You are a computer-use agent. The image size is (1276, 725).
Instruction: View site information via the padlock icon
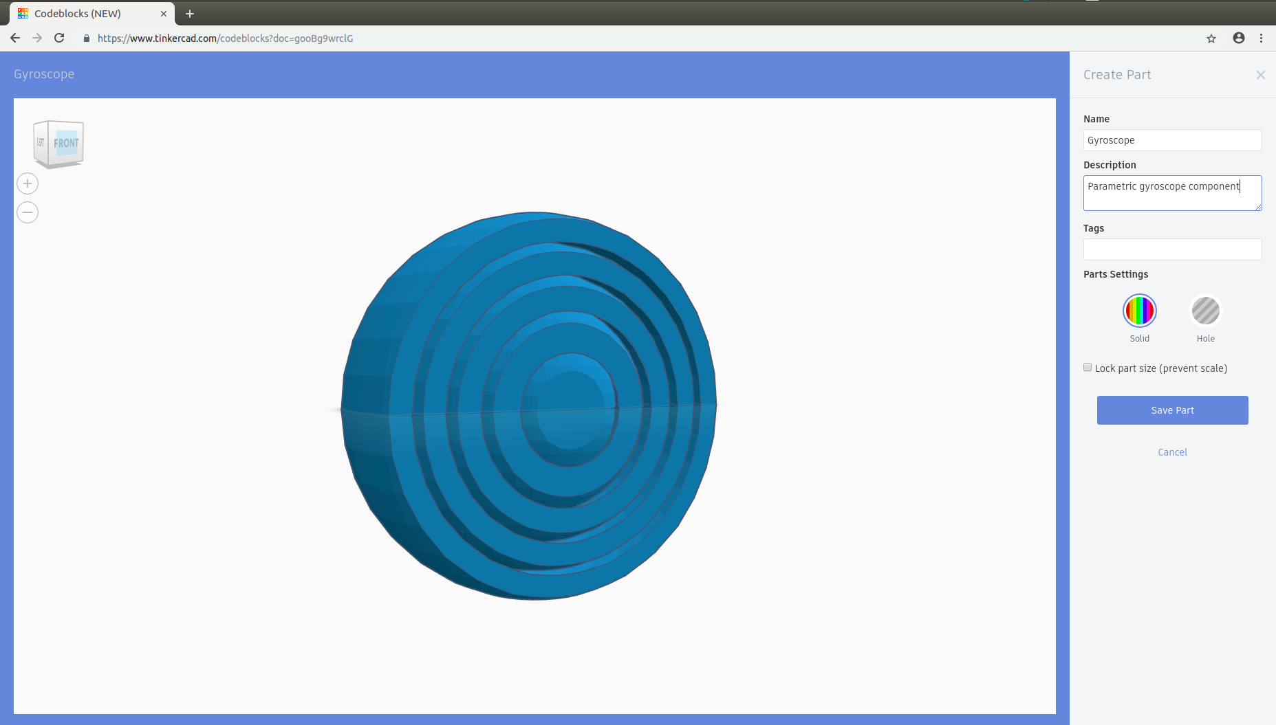tap(86, 38)
